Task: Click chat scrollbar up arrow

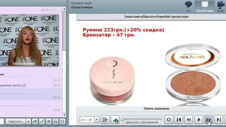Action: coord(64,9)
